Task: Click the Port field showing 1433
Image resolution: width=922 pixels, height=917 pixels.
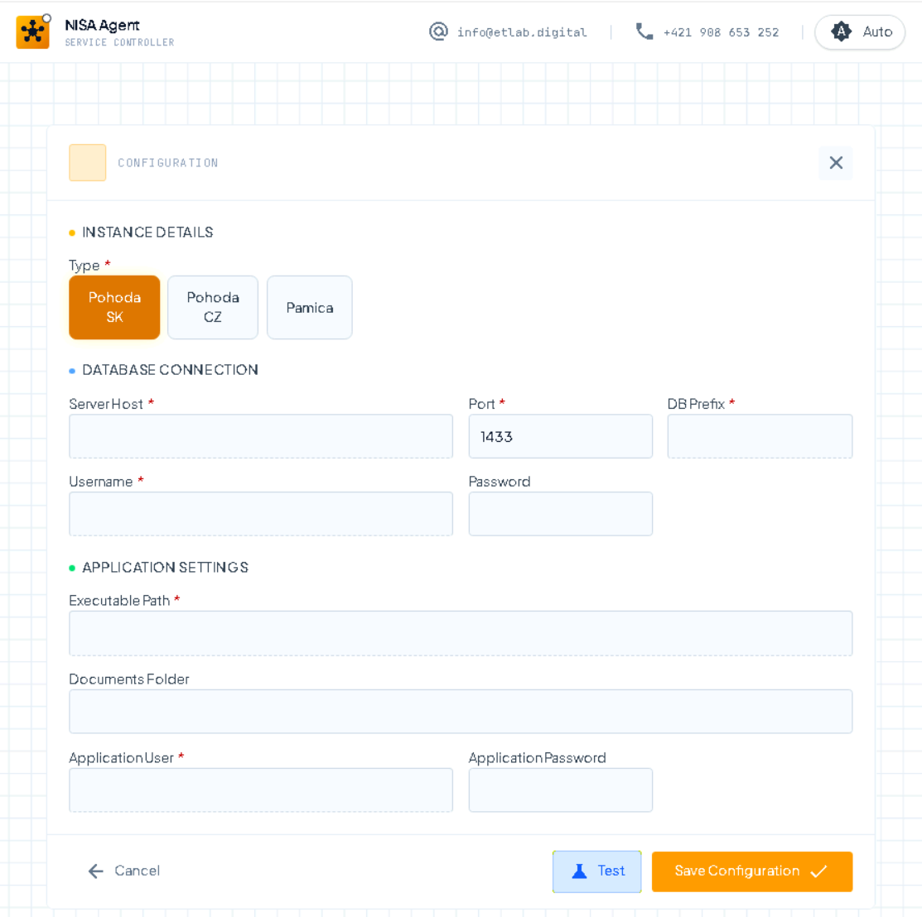Action: (x=560, y=436)
